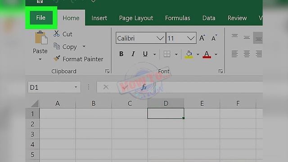Open the font name dropdown arrow
The width and height of the screenshot is (288, 162).
(x=160, y=38)
